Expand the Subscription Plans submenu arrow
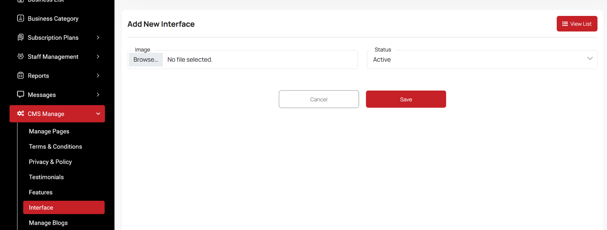Screen dimensions: 607x230 pyautogui.click(x=98, y=38)
